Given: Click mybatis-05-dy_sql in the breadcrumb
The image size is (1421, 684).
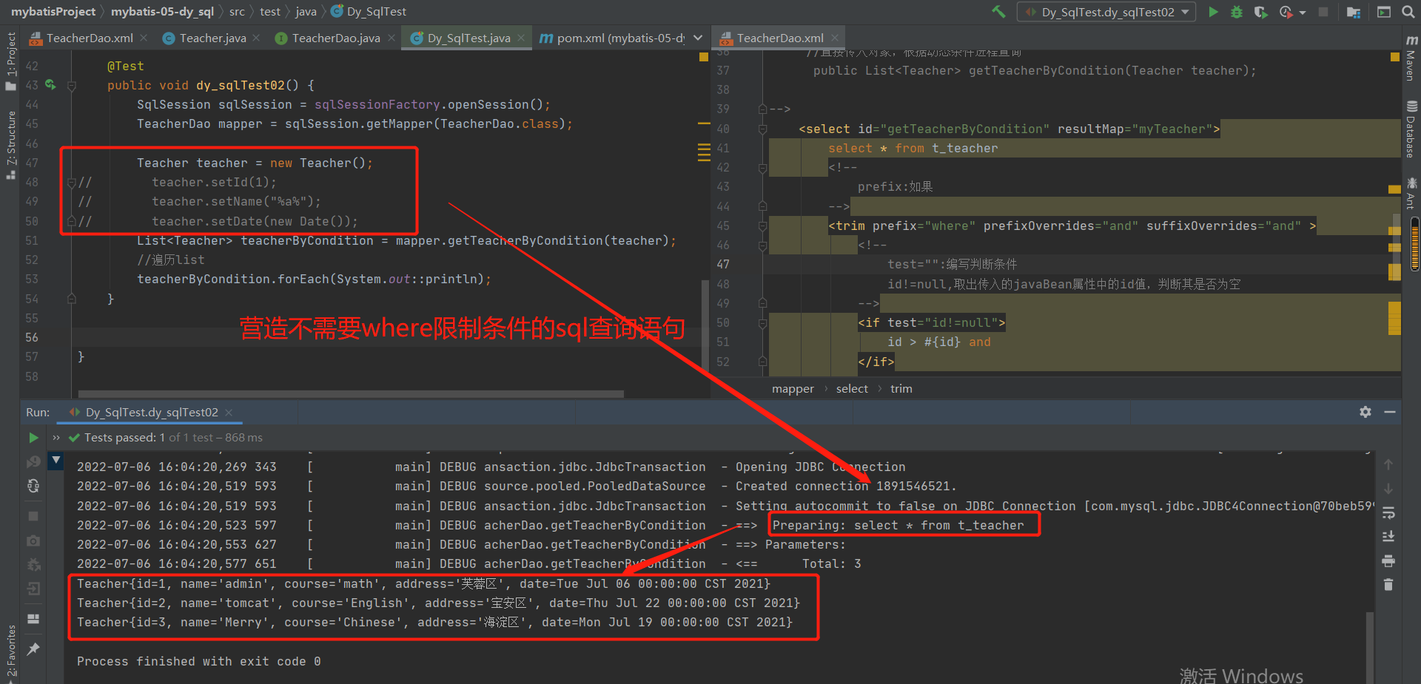Looking at the screenshot, I should pos(162,11).
